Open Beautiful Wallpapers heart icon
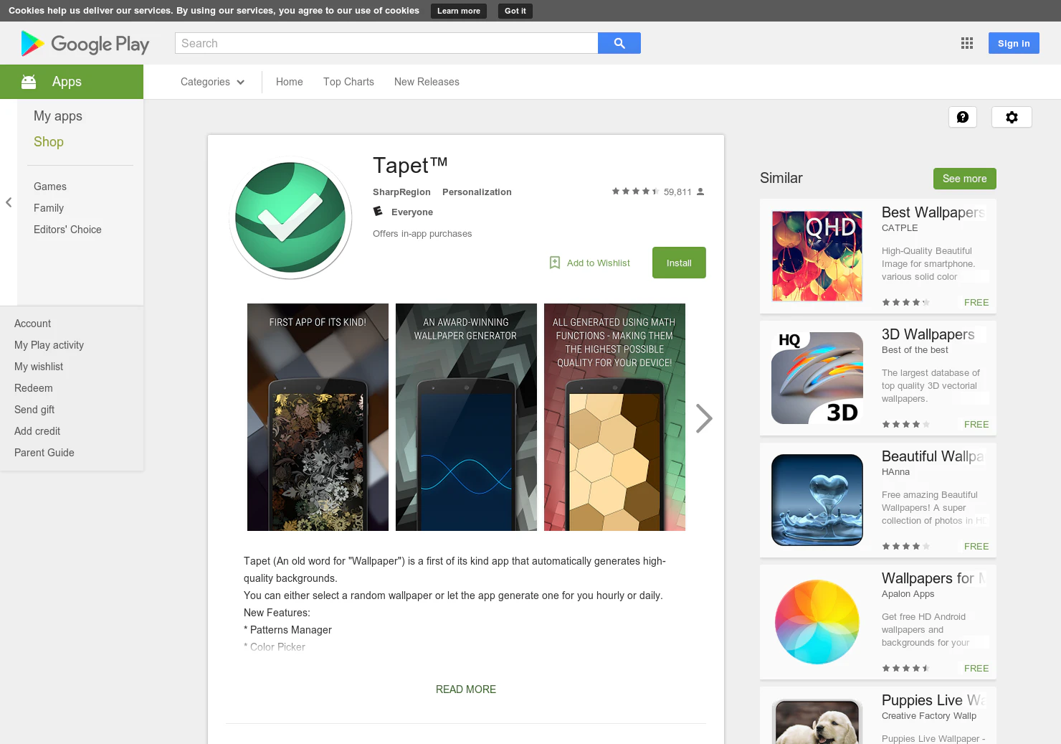1061x744 pixels. pos(817,500)
